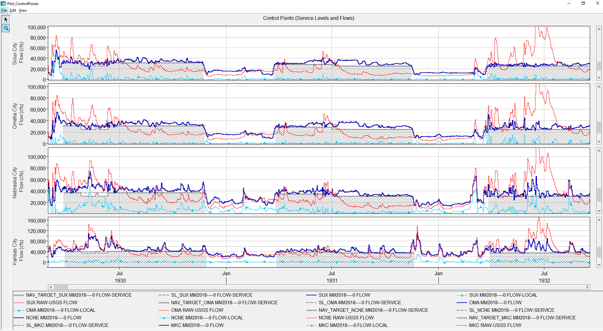Click the plot title Control Points
Screen dimensions: 603x331
[x=308, y=18]
